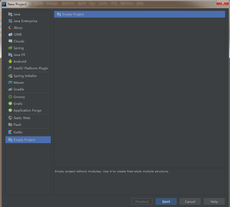Choose Maven project type
230x207 pixels.
28,83
